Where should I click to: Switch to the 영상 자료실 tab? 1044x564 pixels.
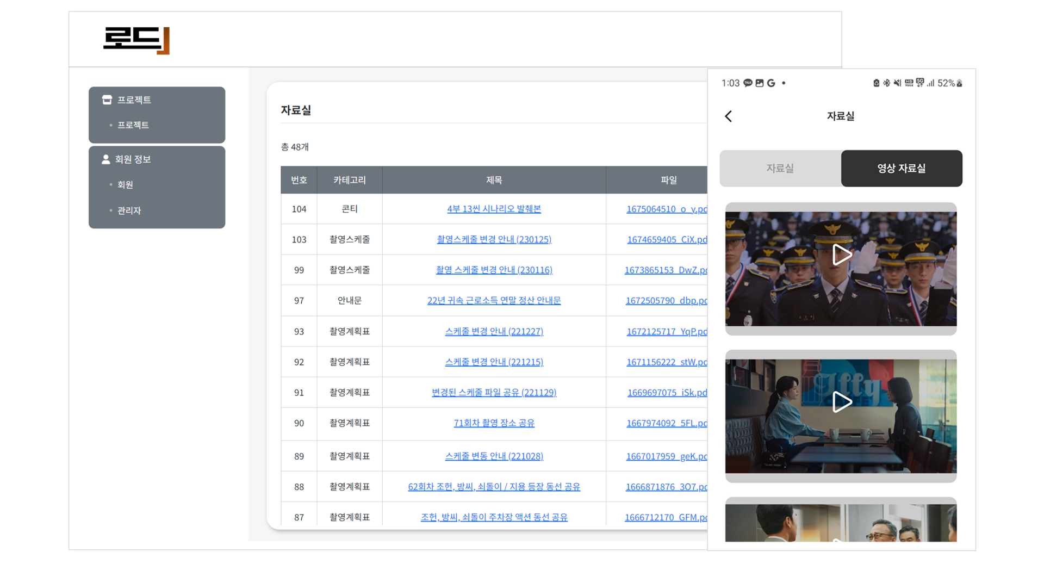[902, 169]
